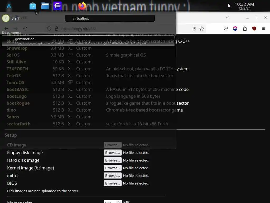Click the terminal icon in TetrOS row
Screen dimensions: 270x203
coord(70,76)
